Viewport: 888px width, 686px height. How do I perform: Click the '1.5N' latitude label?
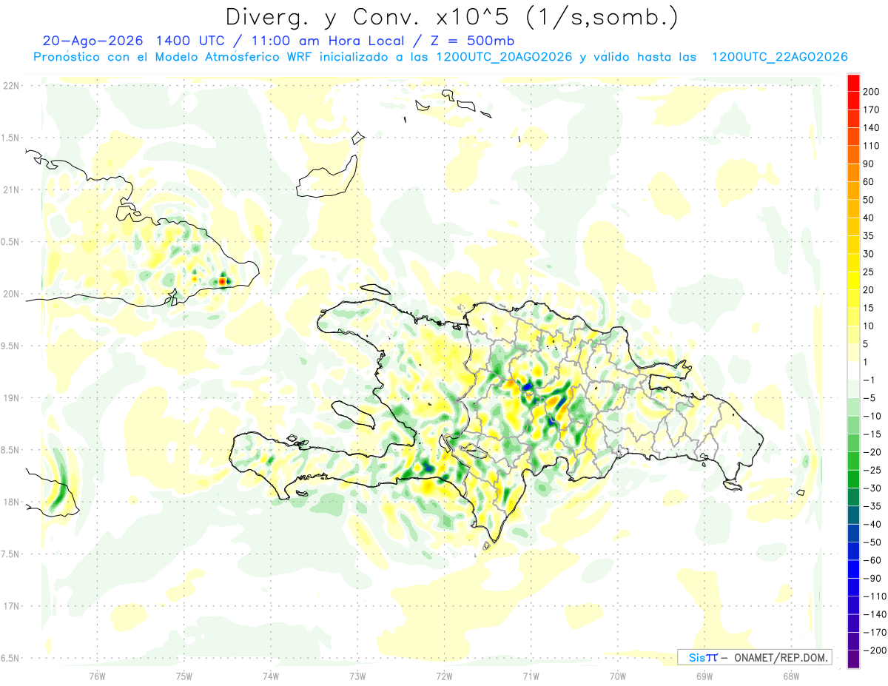point(10,138)
